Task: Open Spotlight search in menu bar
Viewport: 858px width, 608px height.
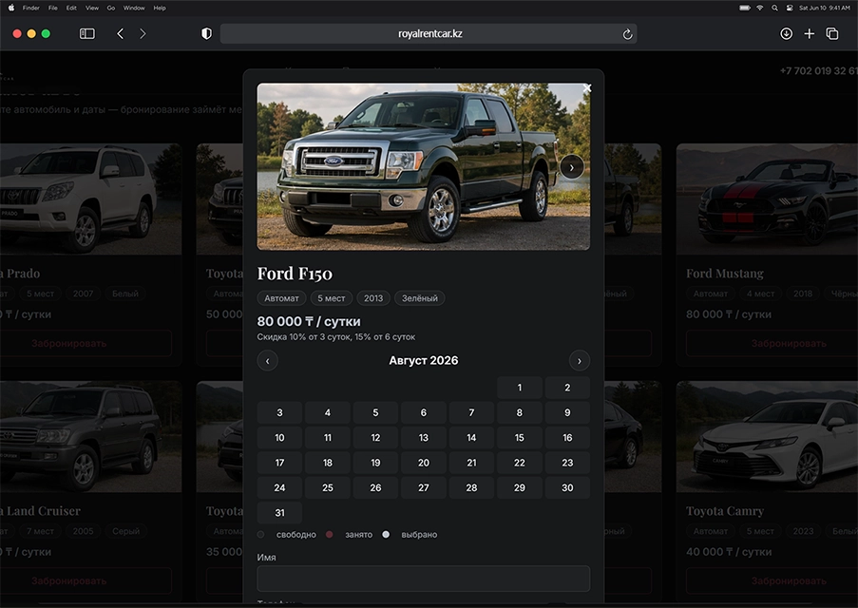Action: point(774,8)
